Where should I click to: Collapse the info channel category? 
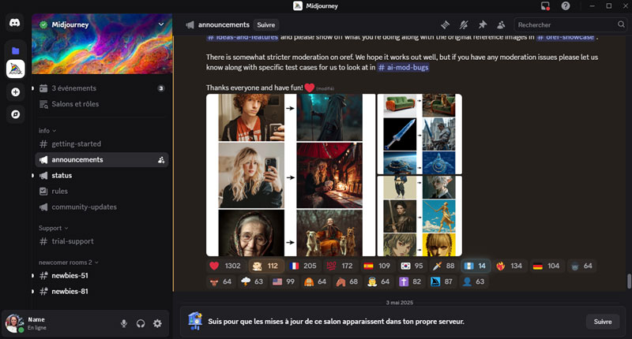coord(47,131)
